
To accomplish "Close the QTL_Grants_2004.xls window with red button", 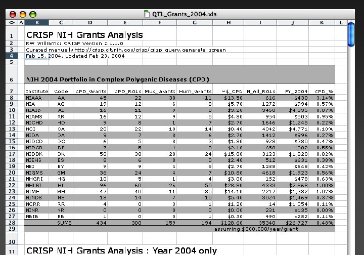I will [x=13, y=14].
